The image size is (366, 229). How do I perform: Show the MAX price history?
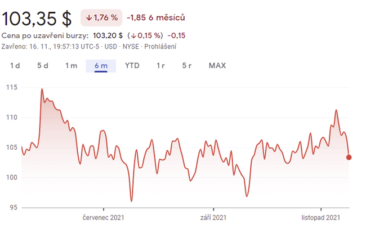[217, 66]
